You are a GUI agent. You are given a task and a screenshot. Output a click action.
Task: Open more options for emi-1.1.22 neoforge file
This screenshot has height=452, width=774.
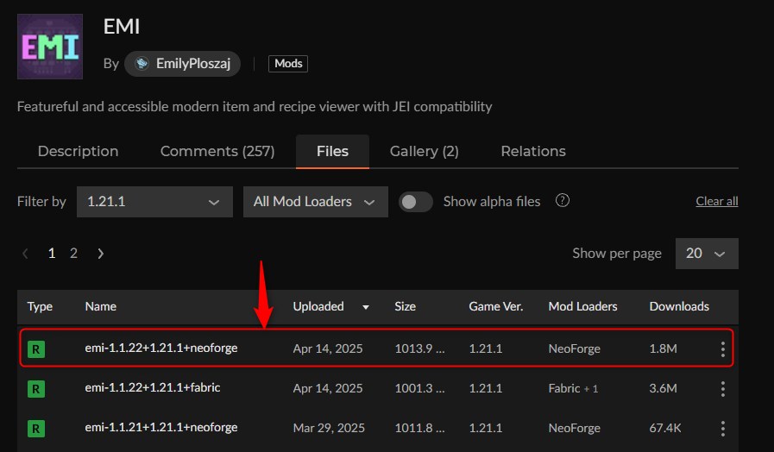point(722,348)
